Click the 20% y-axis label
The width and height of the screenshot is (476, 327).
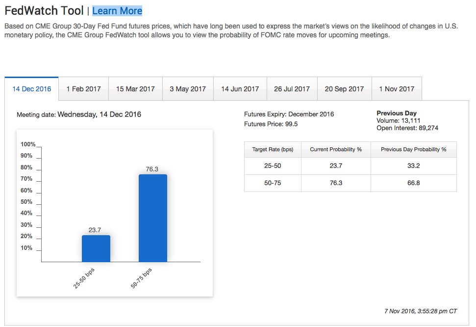(26, 236)
